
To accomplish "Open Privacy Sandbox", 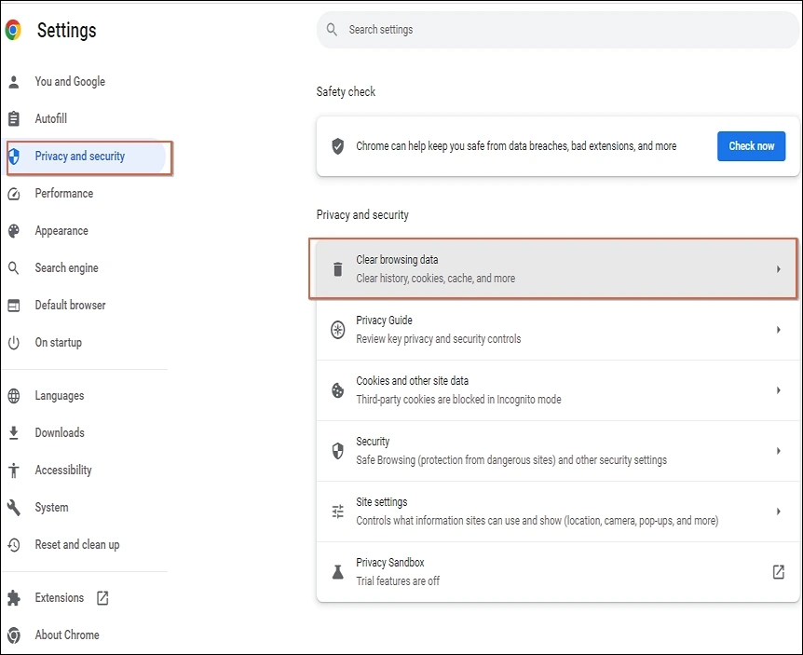I will point(558,572).
